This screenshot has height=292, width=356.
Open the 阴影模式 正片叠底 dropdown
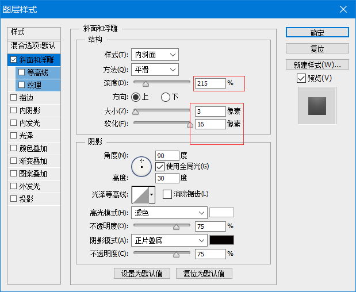(169, 240)
